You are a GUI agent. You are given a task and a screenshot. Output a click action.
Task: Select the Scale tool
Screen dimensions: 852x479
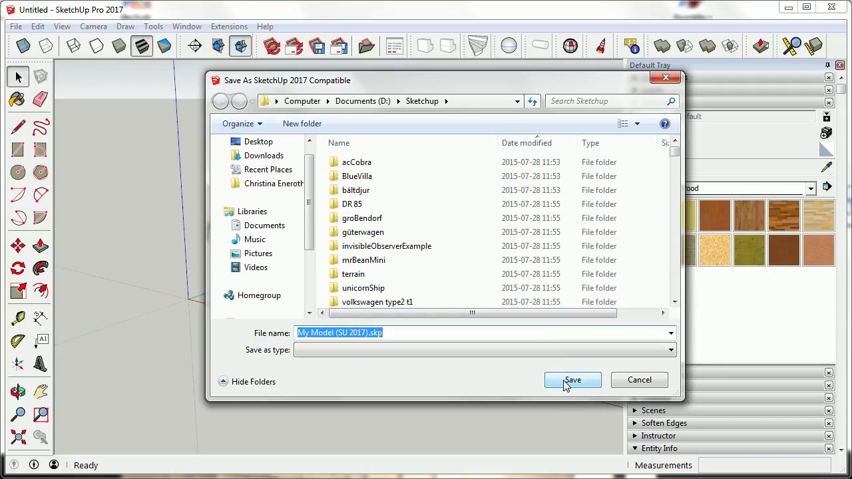[x=18, y=291]
